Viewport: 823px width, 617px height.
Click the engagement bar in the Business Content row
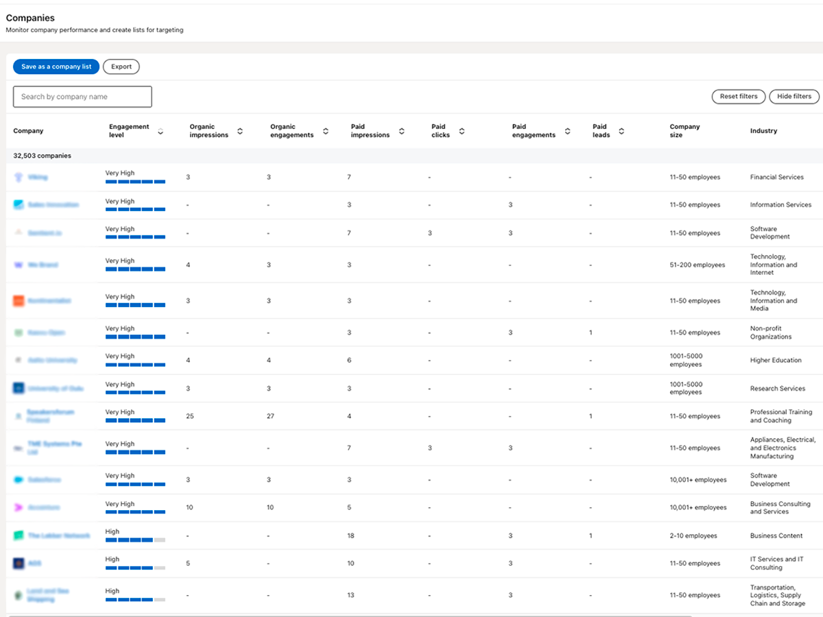[x=135, y=540]
